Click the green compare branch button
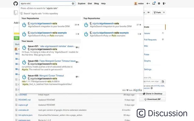Viewport: 194px width, 121px height. point(17,38)
